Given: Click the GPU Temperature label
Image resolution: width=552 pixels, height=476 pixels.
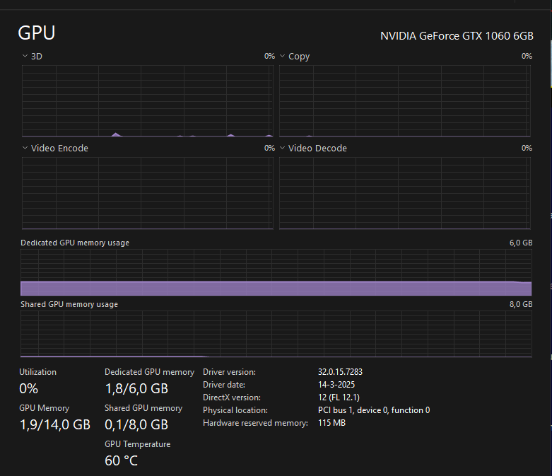Looking at the screenshot, I should pos(137,444).
